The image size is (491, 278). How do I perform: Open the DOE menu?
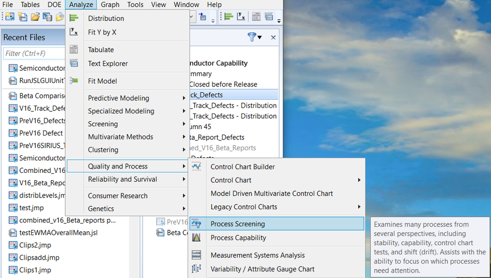[55, 5]
